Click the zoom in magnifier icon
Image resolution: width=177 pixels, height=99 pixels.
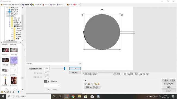[x=141, y=74]
